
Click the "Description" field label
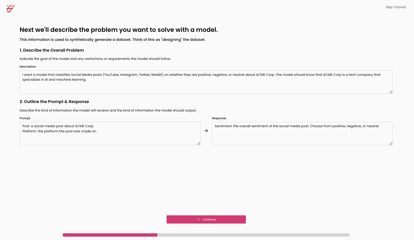(28, 67)
